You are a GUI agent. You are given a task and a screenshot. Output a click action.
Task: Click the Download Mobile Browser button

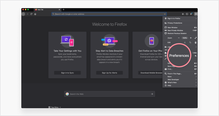coord(150,73)
